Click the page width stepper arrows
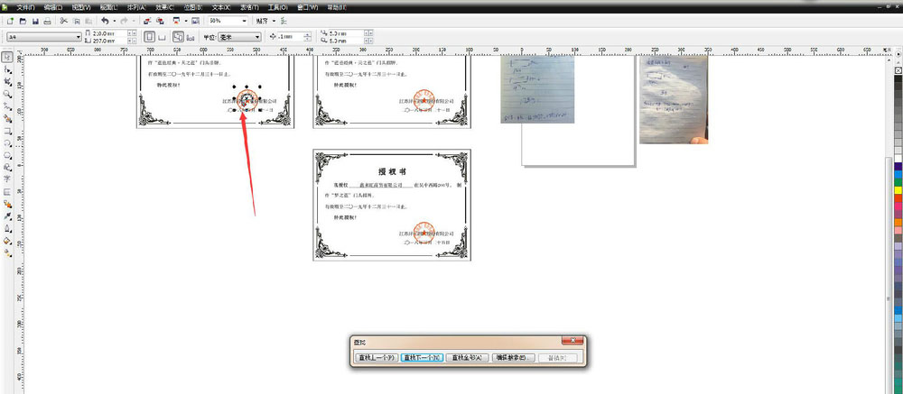Viewport: 903px width, 394px height. tap(133, 33)
